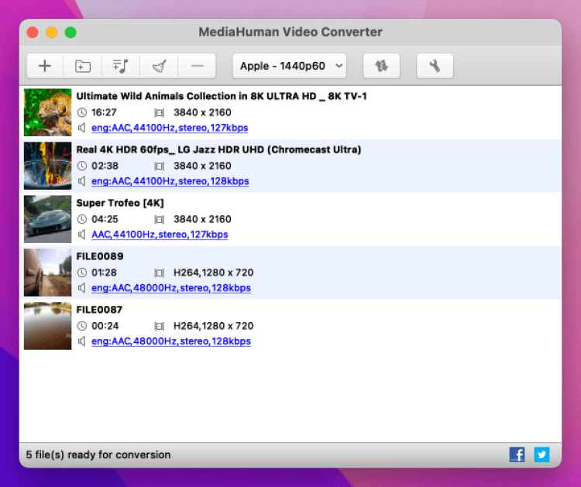Click the 00:24 duration value
The width and height of the screenshot is (581, 487).
pos(105,325)
